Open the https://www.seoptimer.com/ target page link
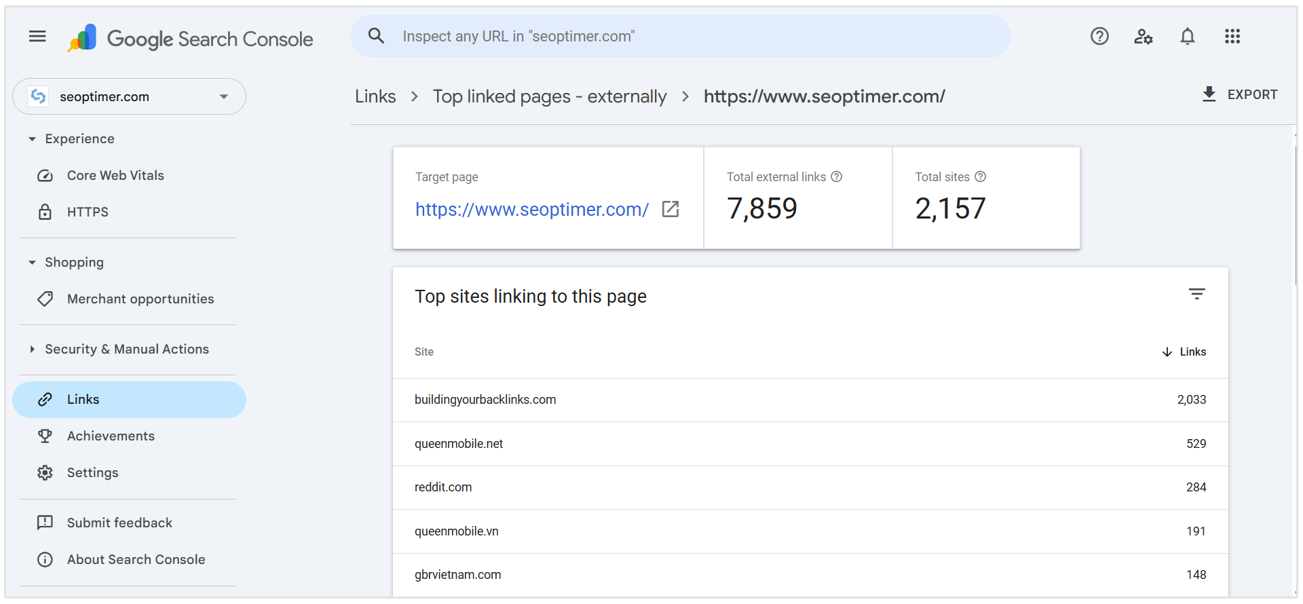The width and height of the screenshot is (1303, 604). pos(531,210)
